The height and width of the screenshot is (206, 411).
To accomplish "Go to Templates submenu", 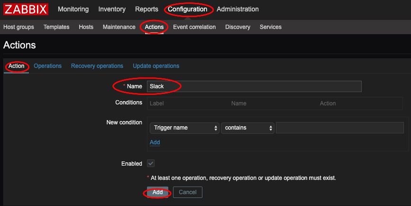I will click(x=56, y=27).
